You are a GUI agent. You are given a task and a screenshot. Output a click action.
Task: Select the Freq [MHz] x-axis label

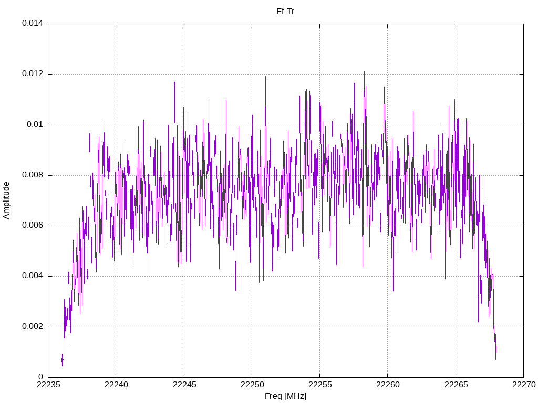(x=285, y=396)
